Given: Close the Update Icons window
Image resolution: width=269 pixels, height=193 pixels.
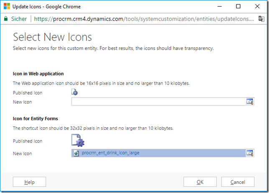Looking at the screenshot, I should point(257,6).
